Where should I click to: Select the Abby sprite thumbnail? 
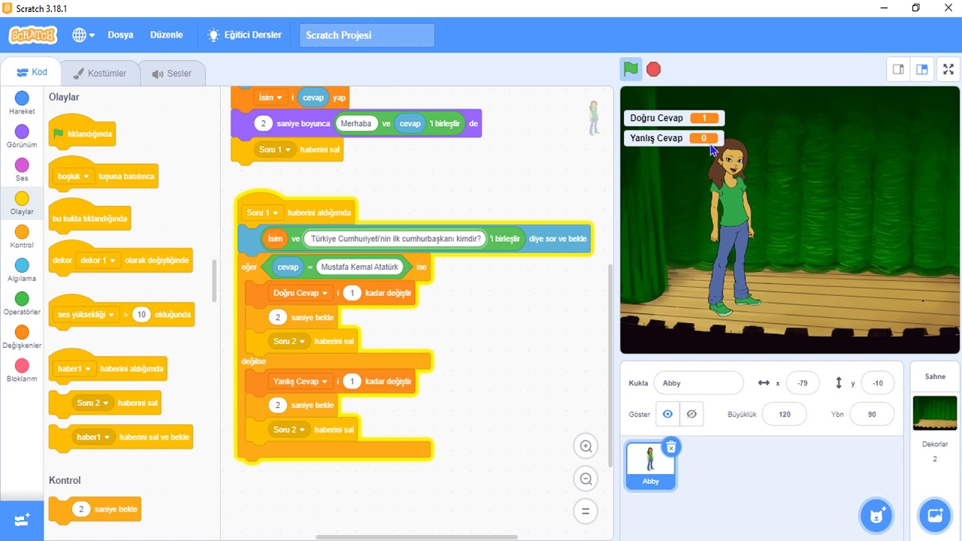[650, 465]
